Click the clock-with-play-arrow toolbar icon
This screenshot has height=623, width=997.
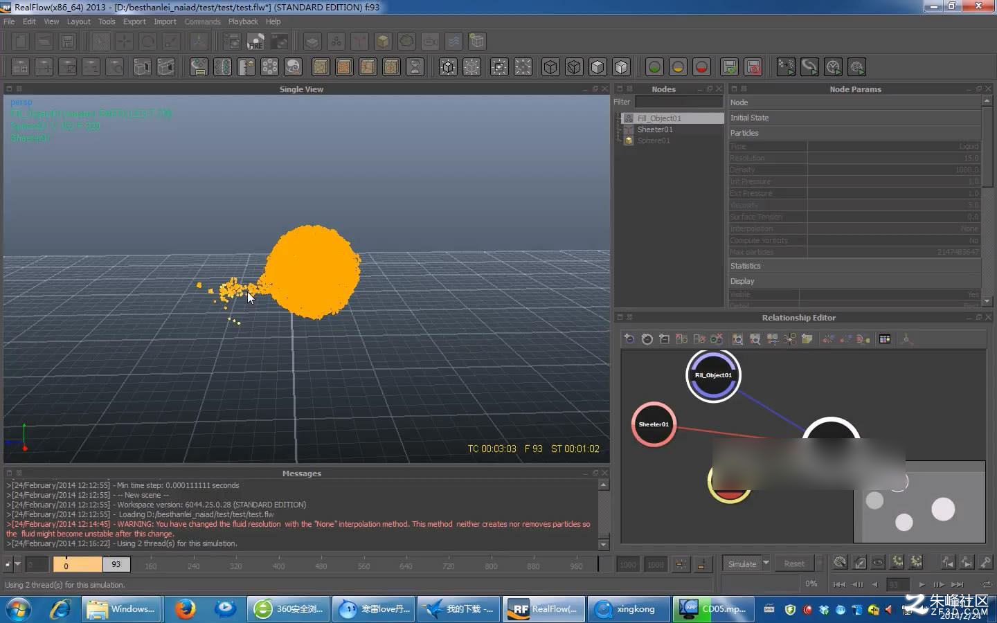[x=833, y=67]
